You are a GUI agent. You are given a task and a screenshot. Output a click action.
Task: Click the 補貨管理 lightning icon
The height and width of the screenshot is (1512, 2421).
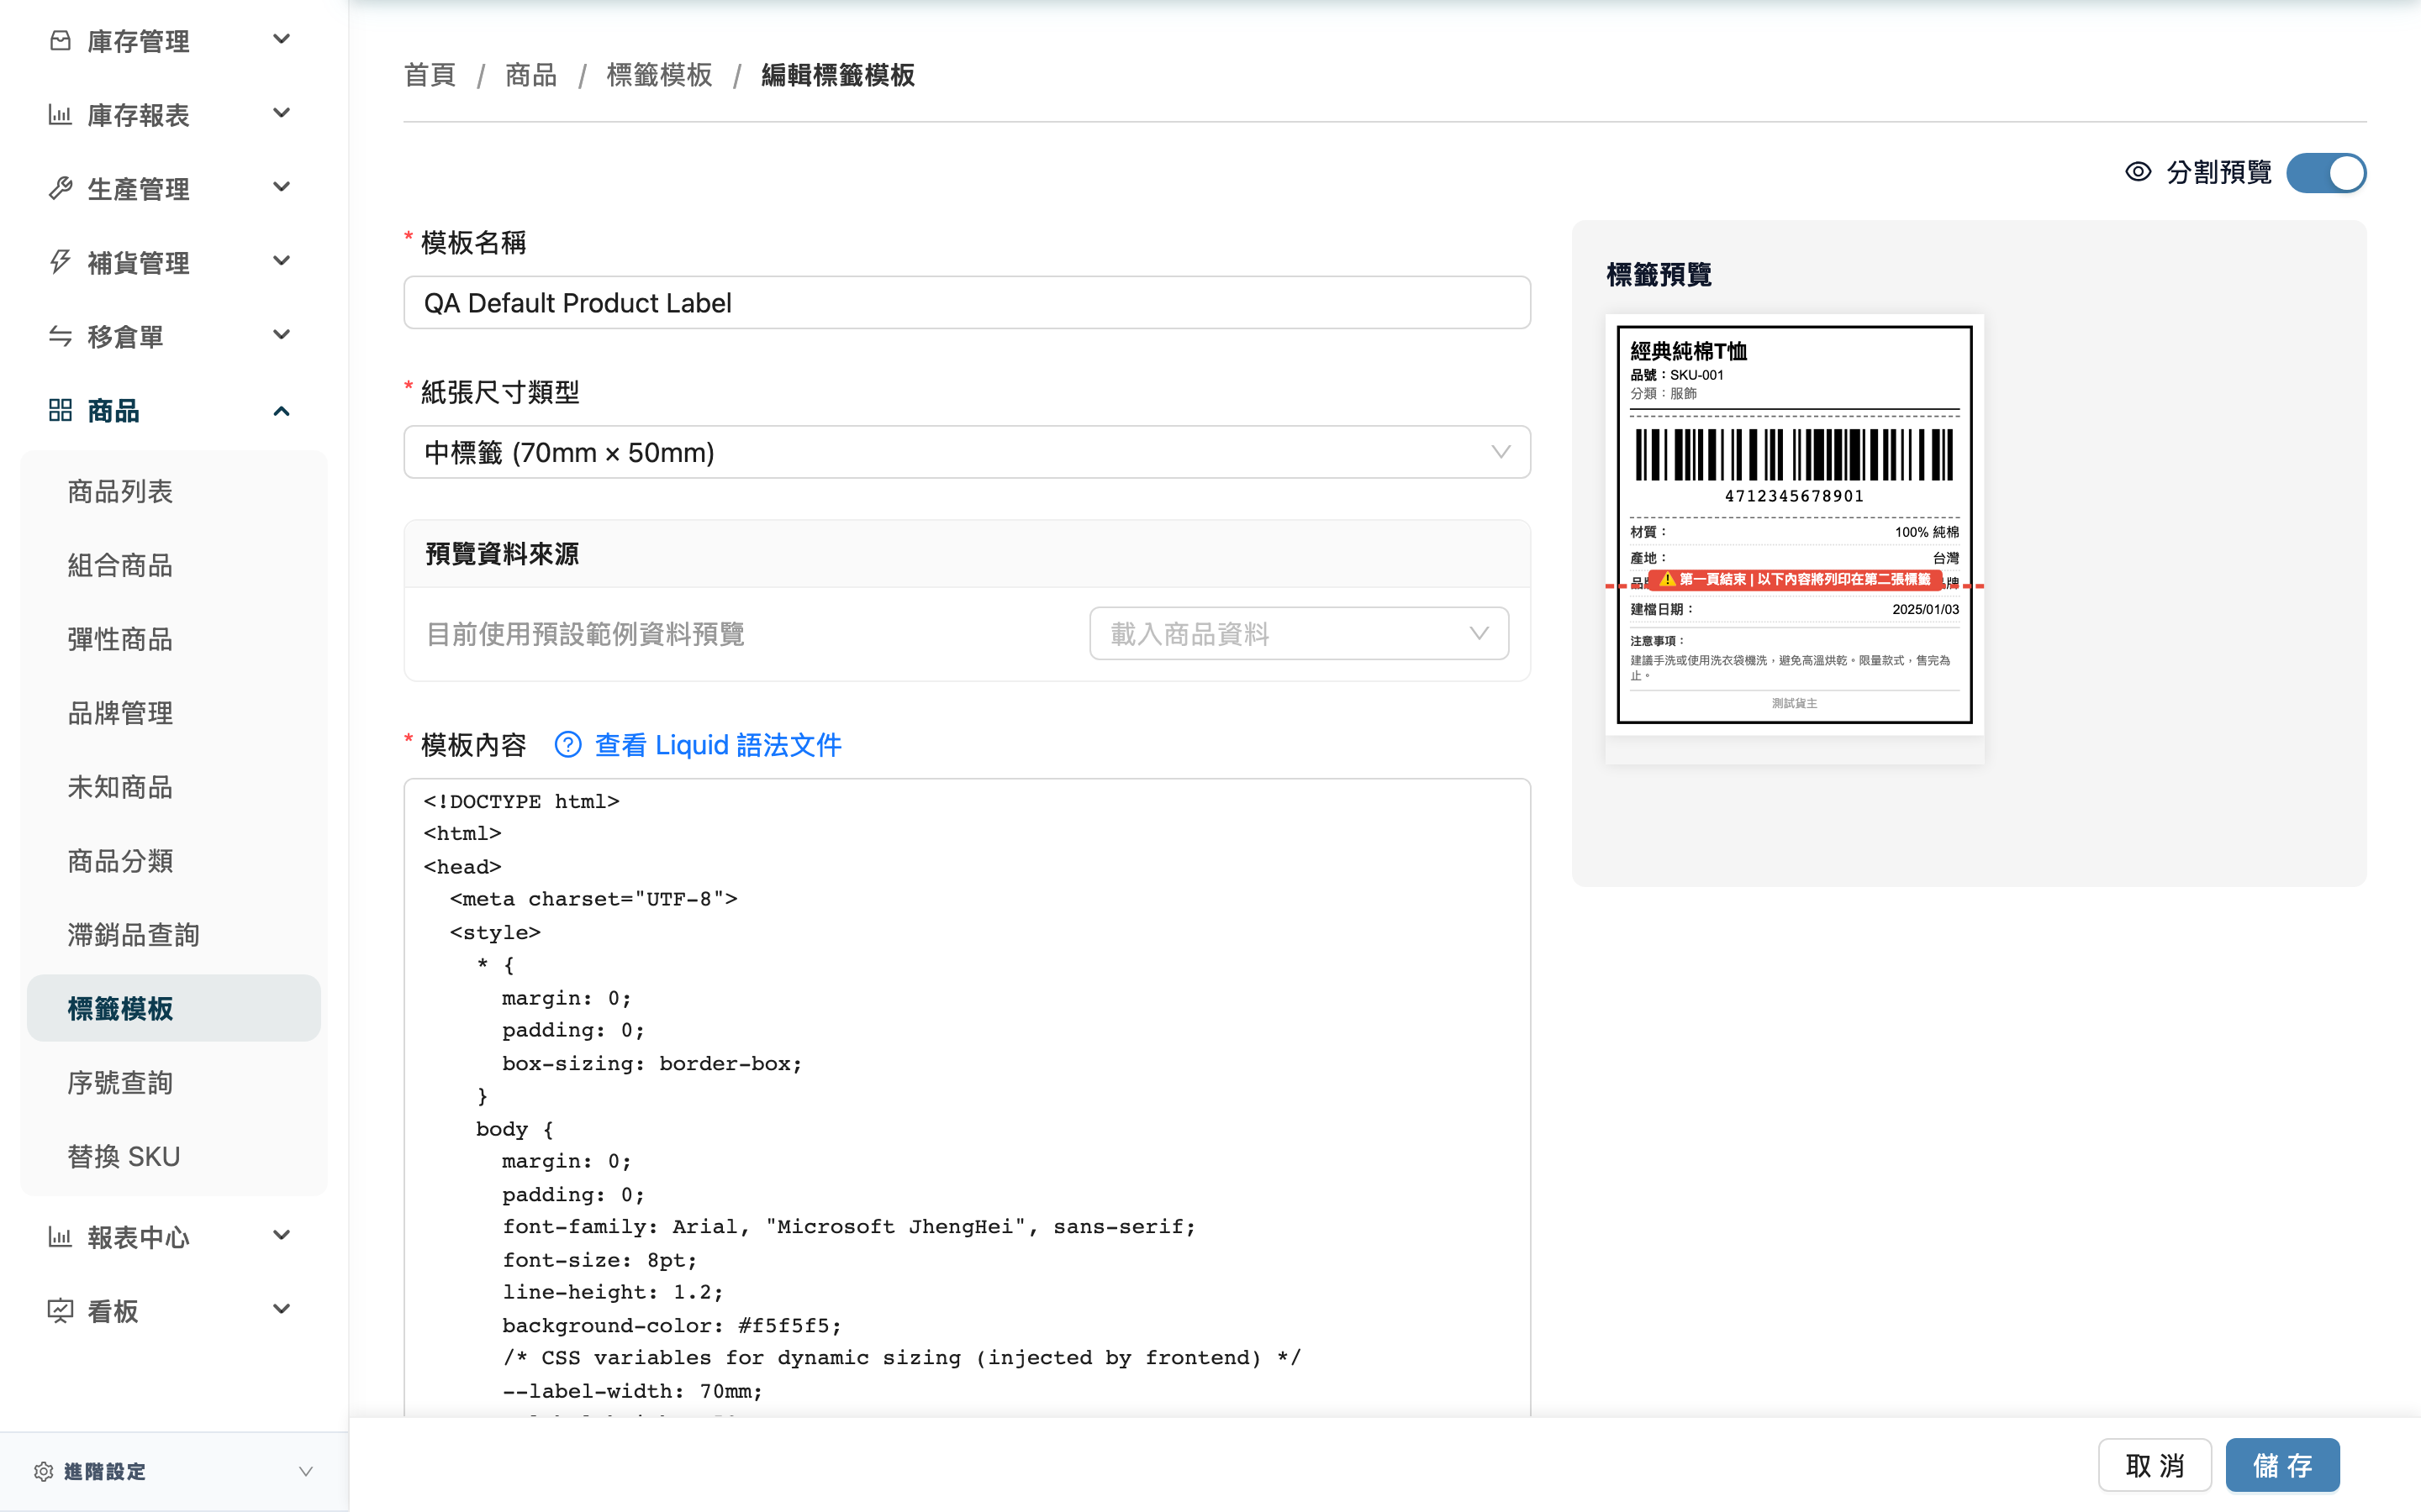(60, 262)
